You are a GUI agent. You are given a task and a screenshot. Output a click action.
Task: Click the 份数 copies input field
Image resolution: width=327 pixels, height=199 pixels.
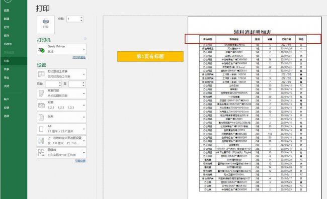click(x=73, y=19)
